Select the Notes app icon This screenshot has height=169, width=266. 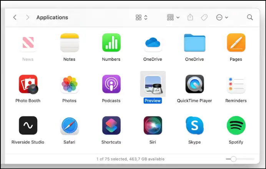(x=70, y=43)
